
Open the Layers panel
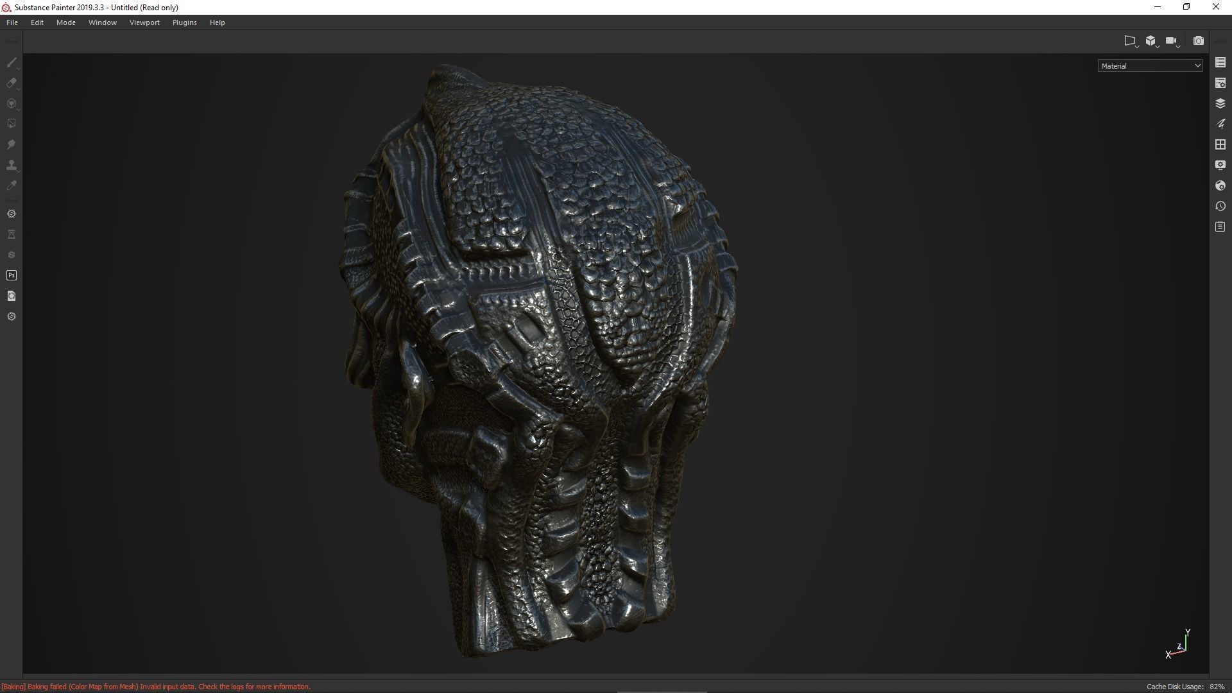(x=1220, y=103)
